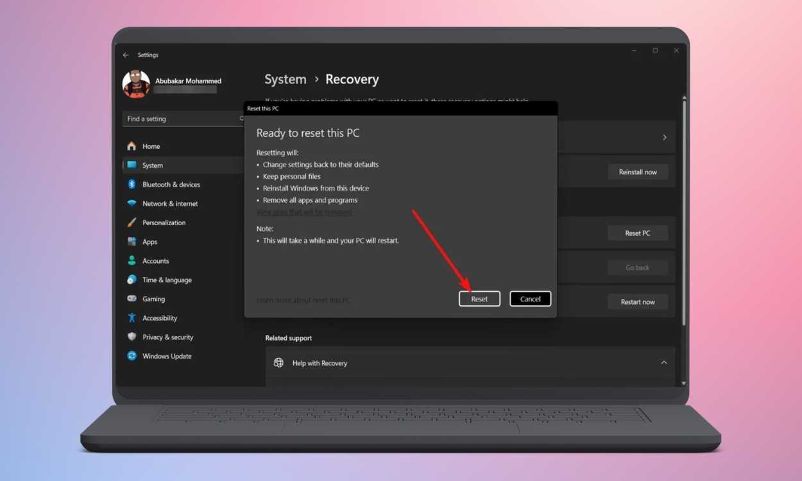Click the Reinstall now button
Viewport: 802px width, 481px height.
[638, 172]
